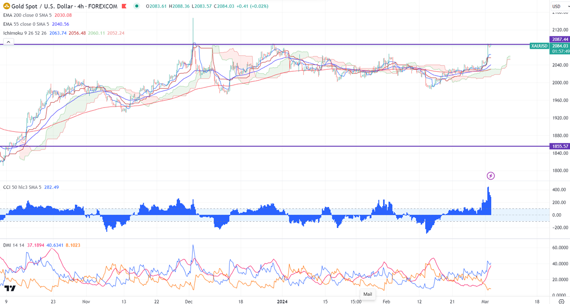Click the Dec date label on time axis

coord(189,302)
